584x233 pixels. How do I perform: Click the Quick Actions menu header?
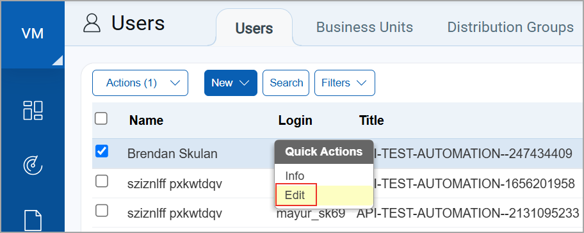click(323, 152)
